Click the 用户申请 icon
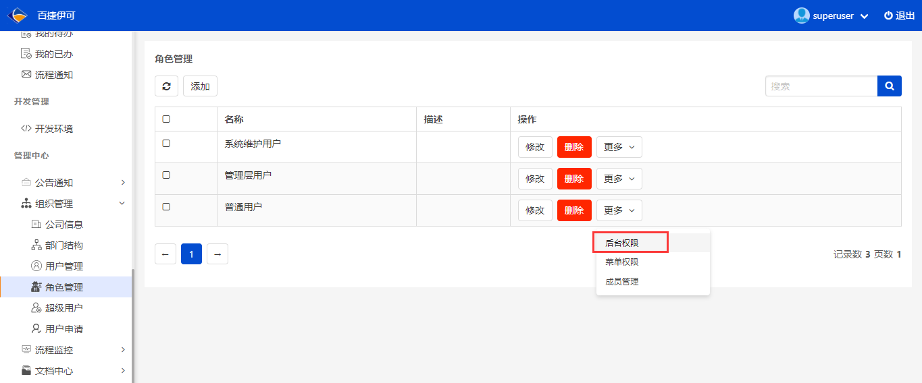 click(x=36, y=329)
